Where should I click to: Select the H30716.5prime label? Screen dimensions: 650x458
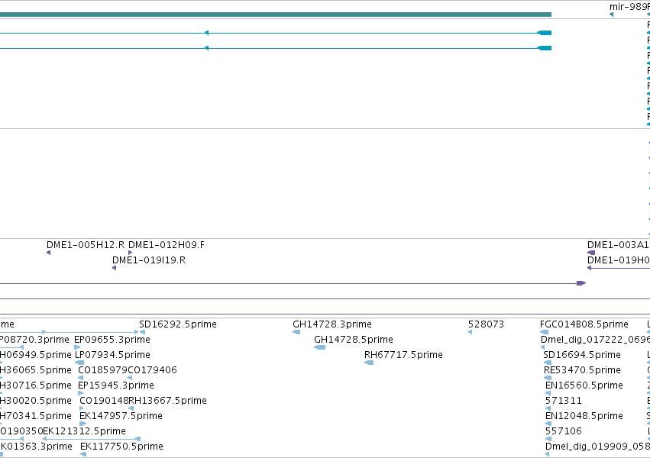(x=35, y=385)
